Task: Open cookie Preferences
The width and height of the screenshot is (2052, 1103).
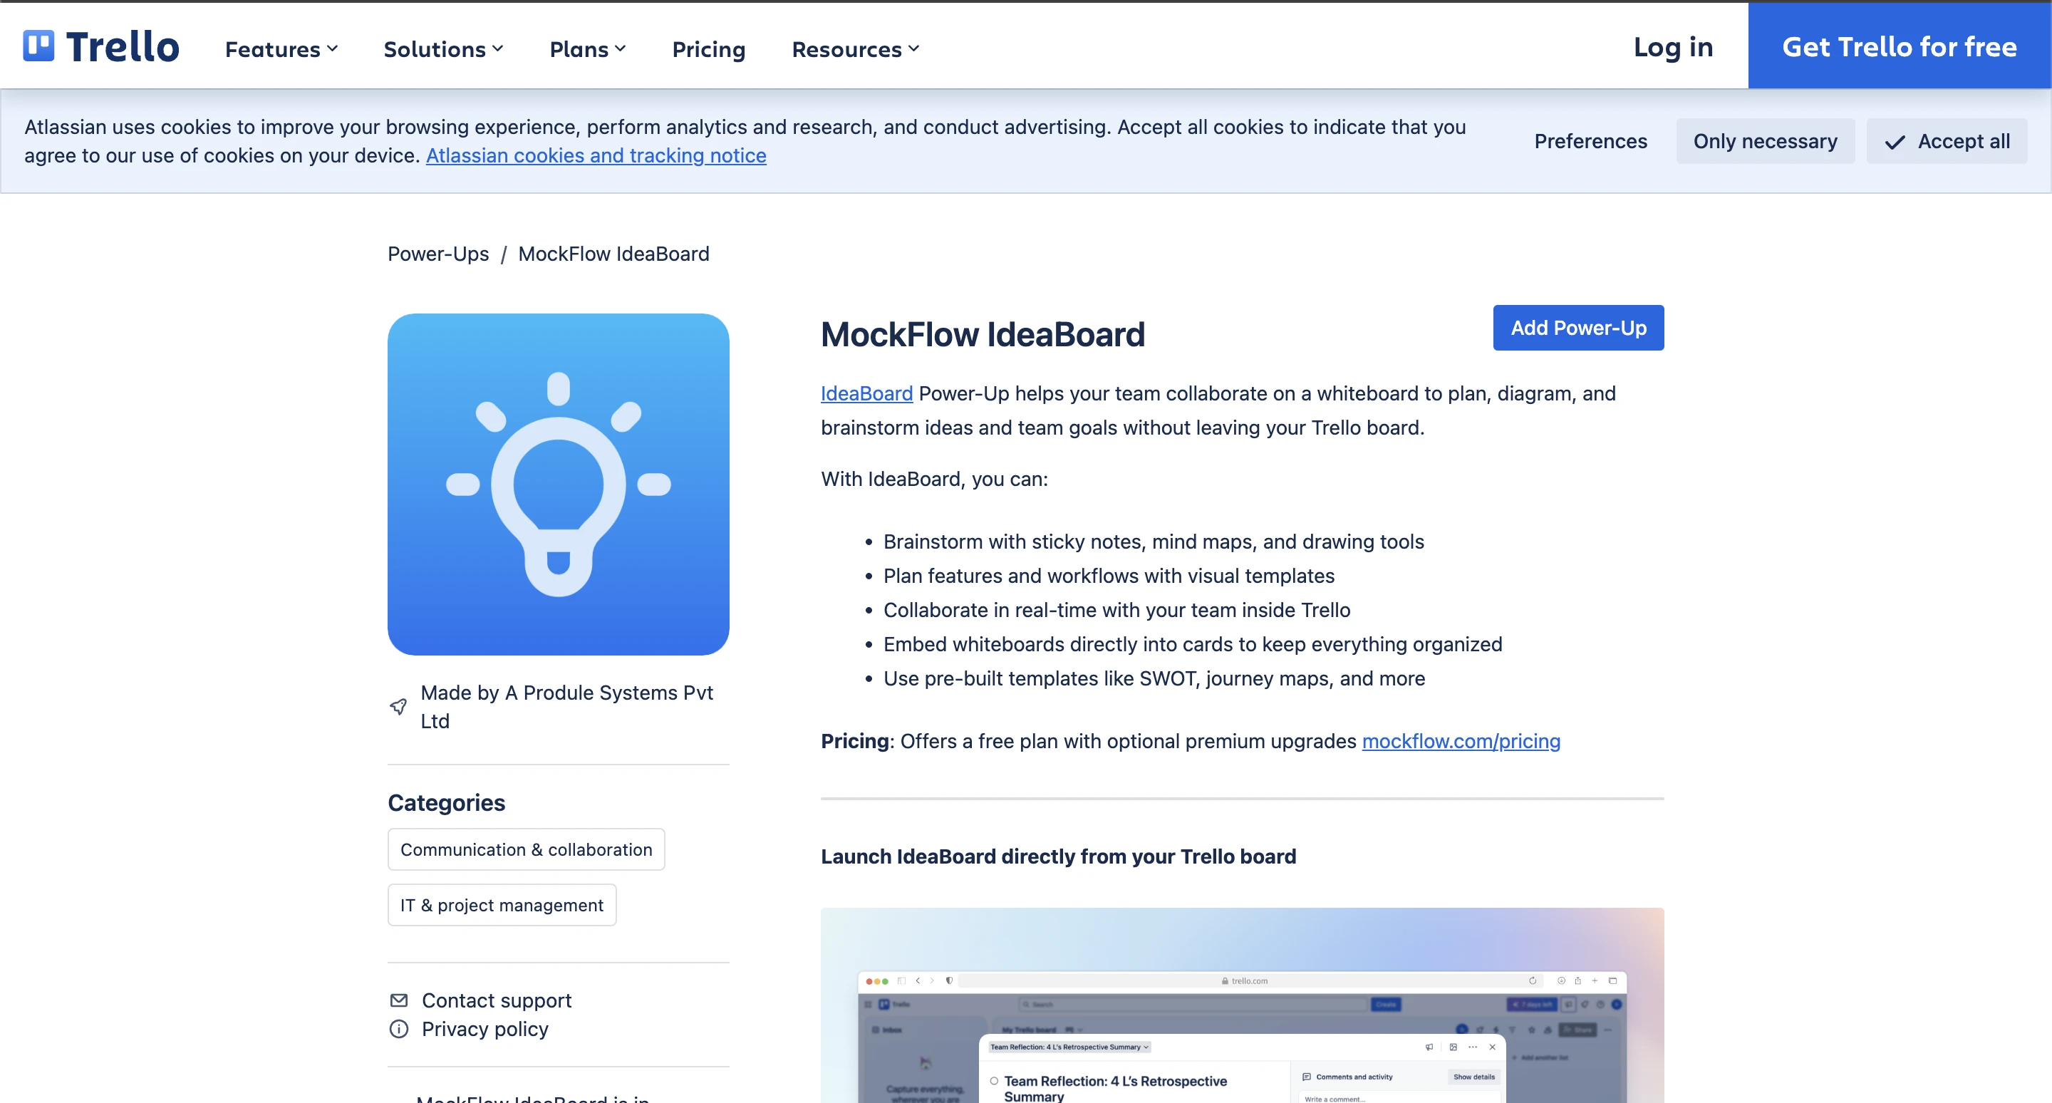Action: point(1590,141)
